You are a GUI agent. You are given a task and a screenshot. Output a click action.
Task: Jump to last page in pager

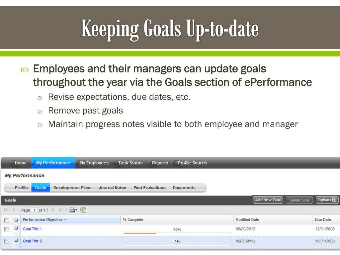click(x=61, y=210)
